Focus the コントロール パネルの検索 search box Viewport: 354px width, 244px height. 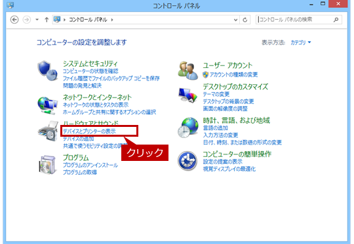[x=299, y=20]
